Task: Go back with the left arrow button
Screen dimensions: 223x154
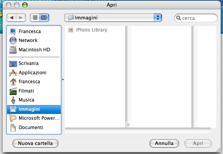Action: [x=12, y=17]
